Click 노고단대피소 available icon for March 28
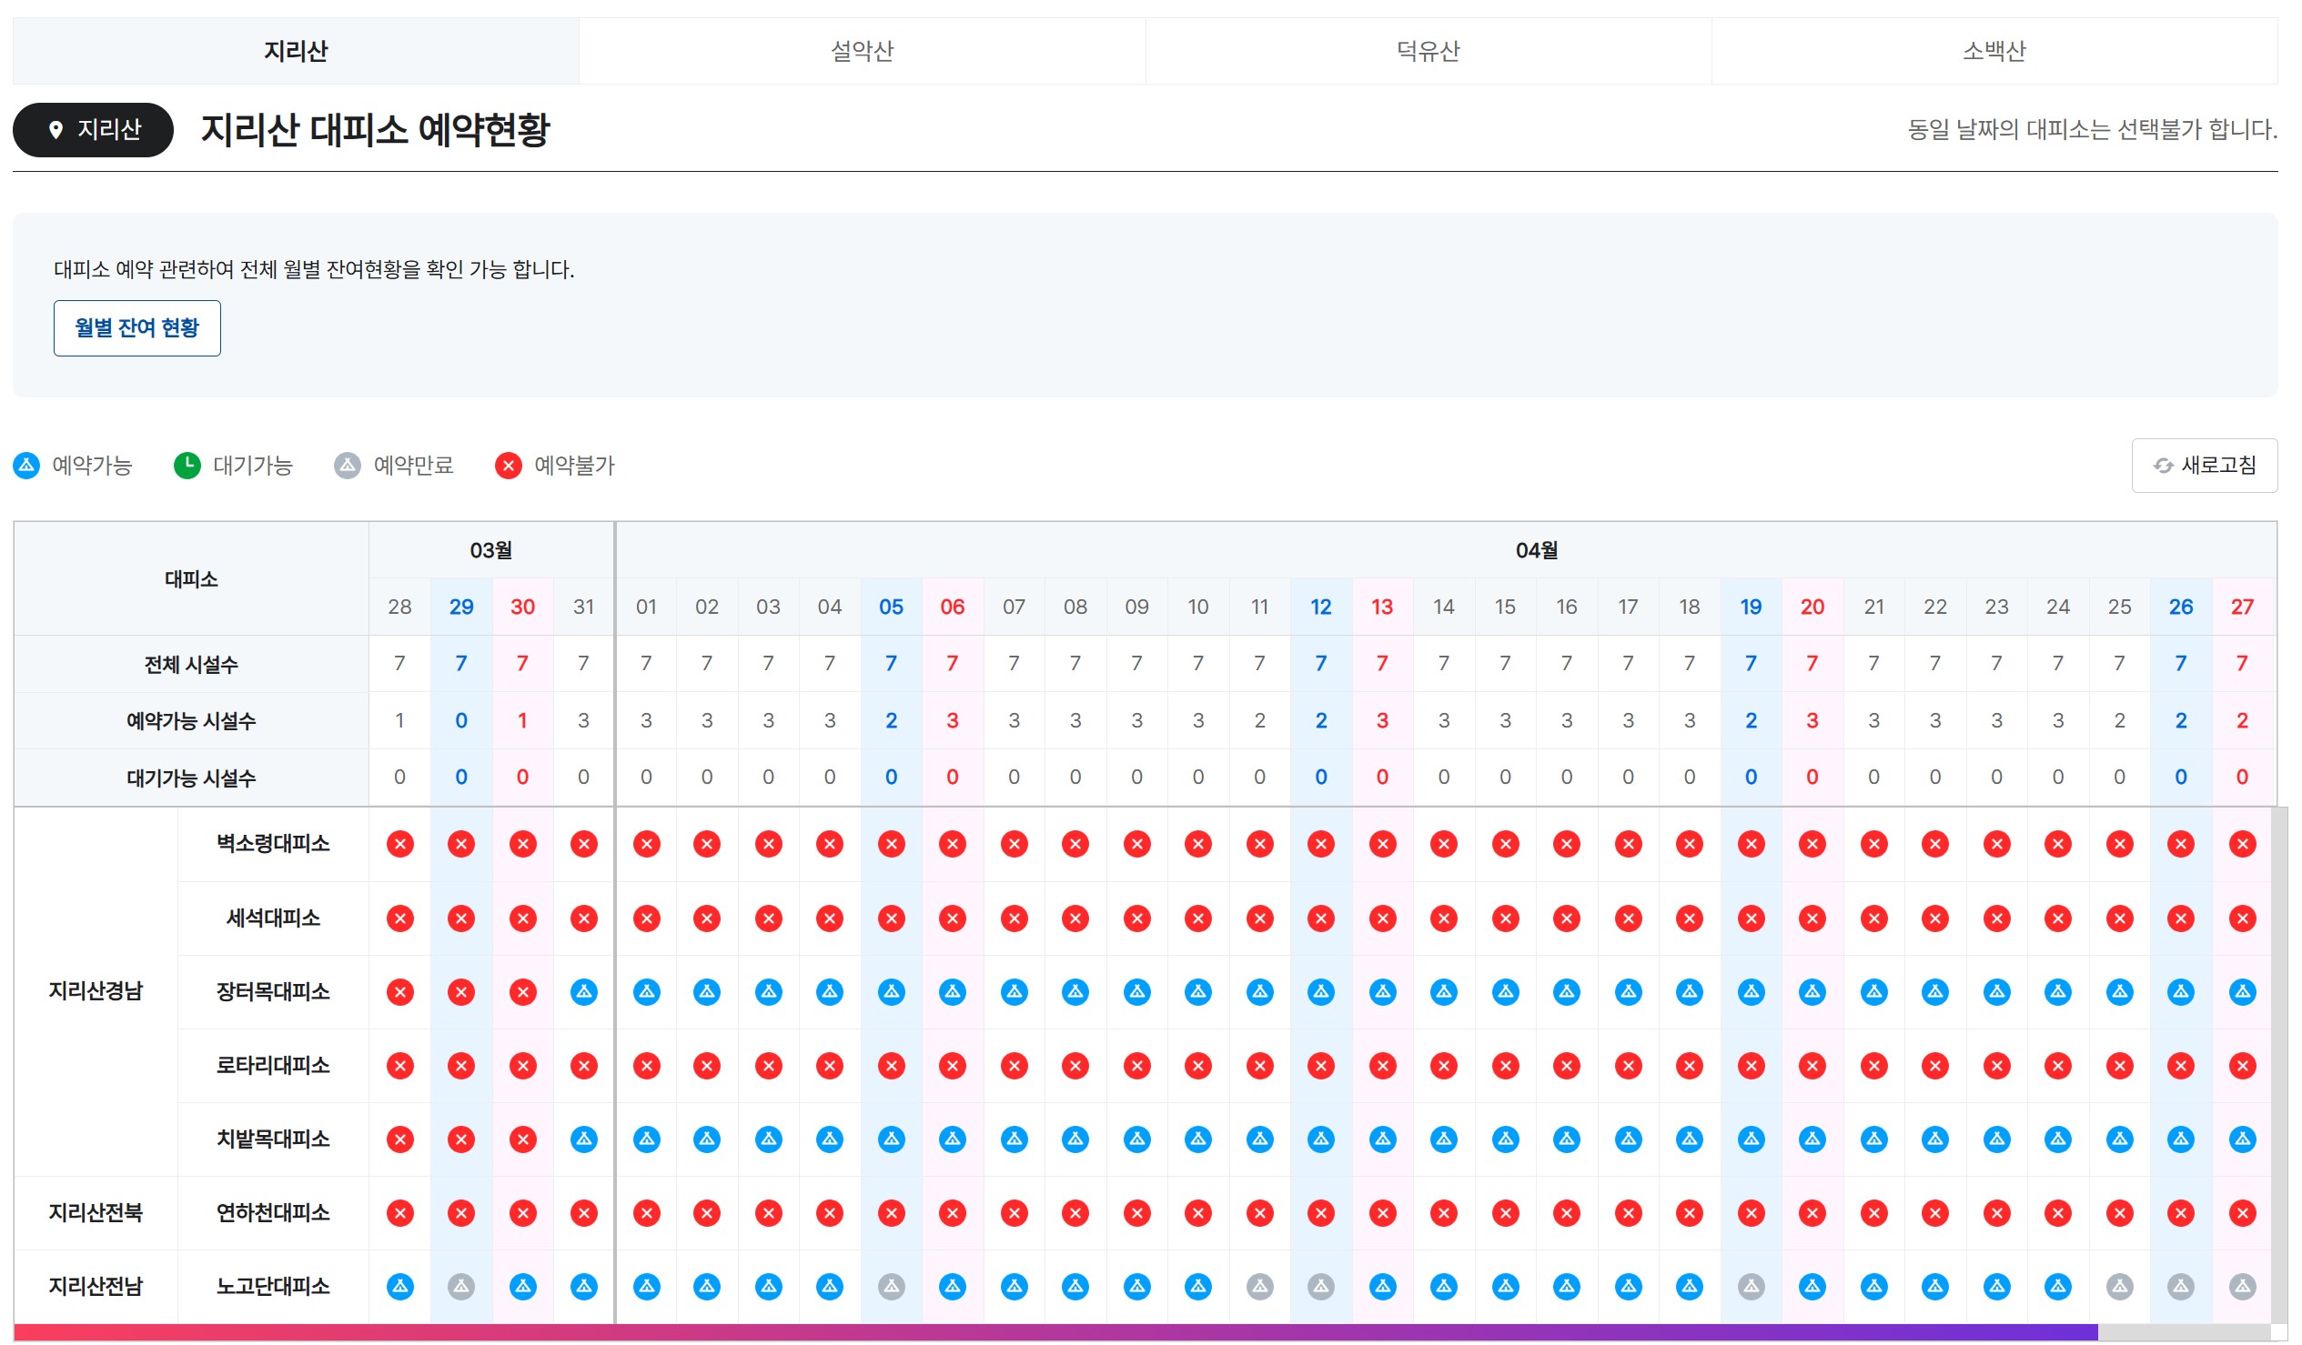This screenshot has height=1345, width=2302. tap(400, 1288)
